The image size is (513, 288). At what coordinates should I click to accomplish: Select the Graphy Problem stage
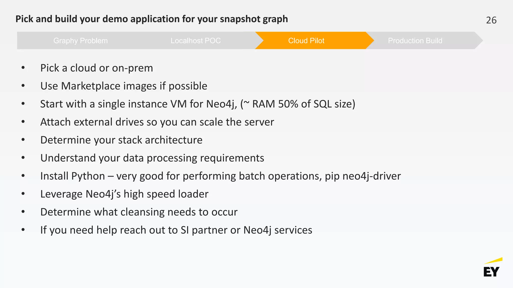80,40
